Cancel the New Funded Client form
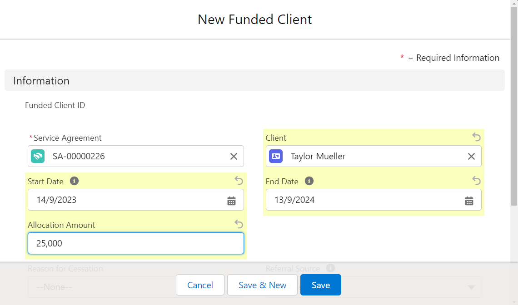 (200, 285)
